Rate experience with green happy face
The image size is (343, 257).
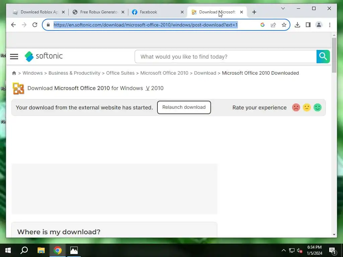[x=318, y=107]
